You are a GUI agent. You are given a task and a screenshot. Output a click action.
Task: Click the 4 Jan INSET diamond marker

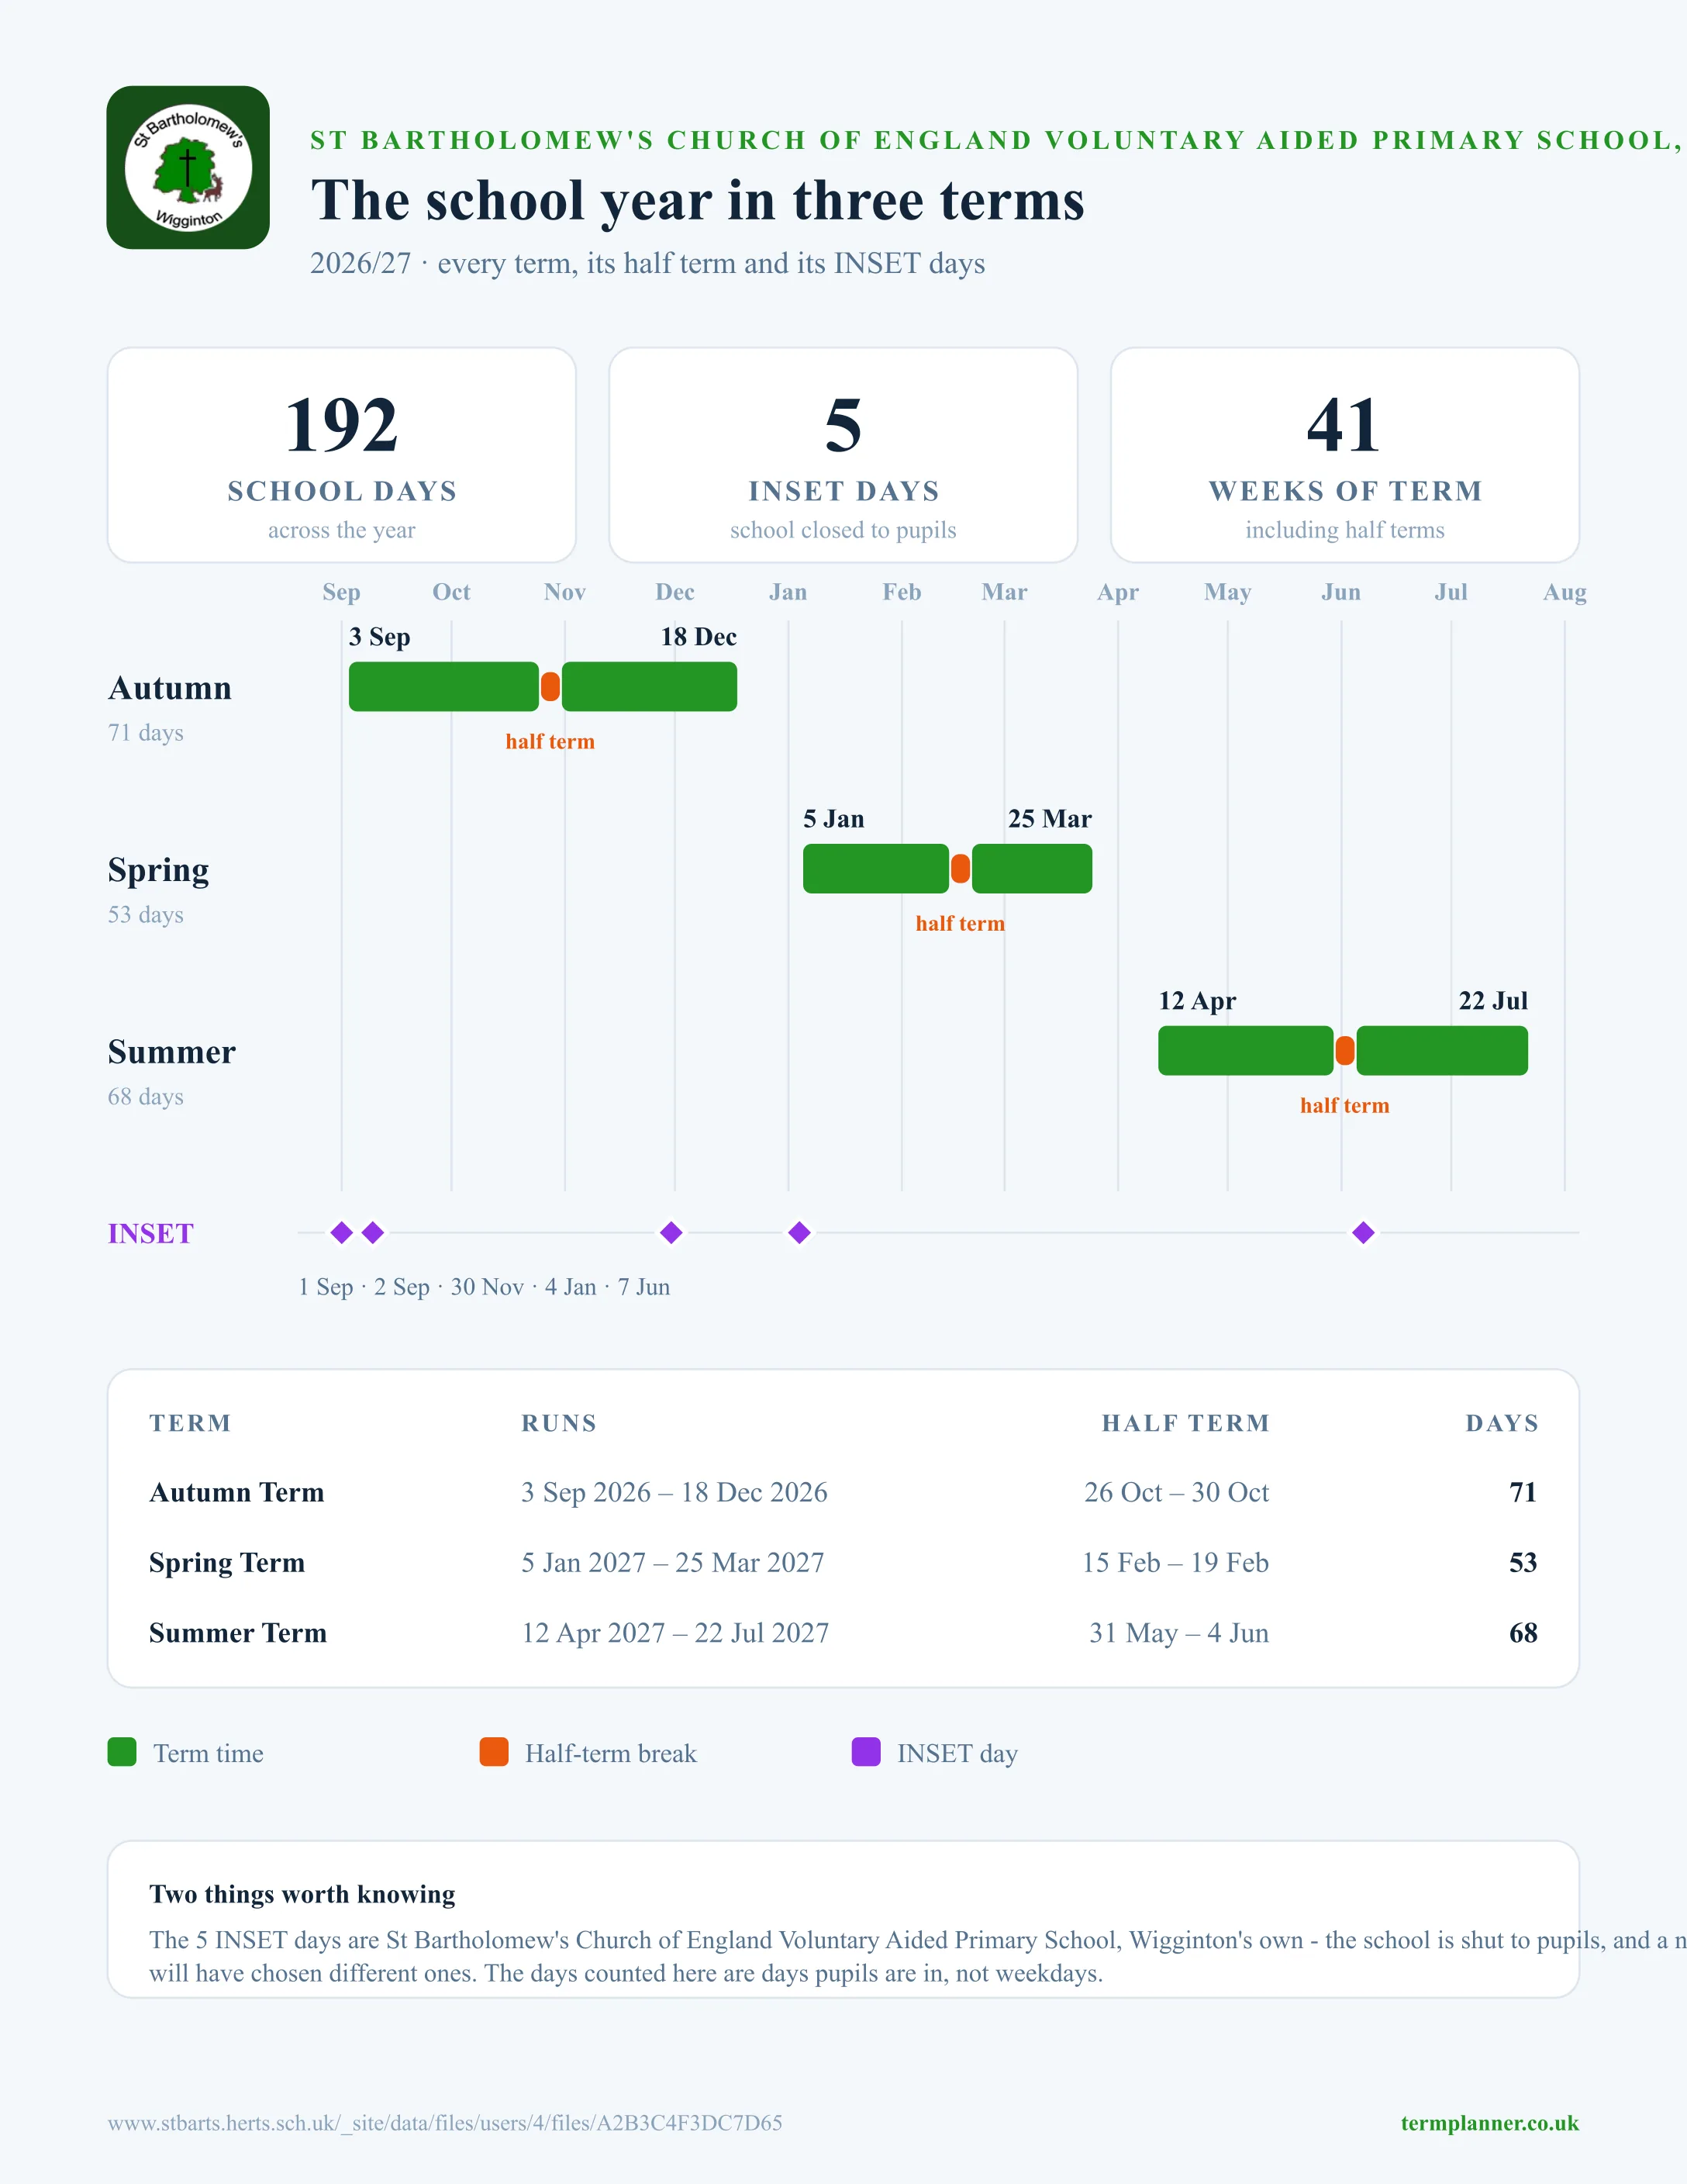click(x=799, y=1232)
